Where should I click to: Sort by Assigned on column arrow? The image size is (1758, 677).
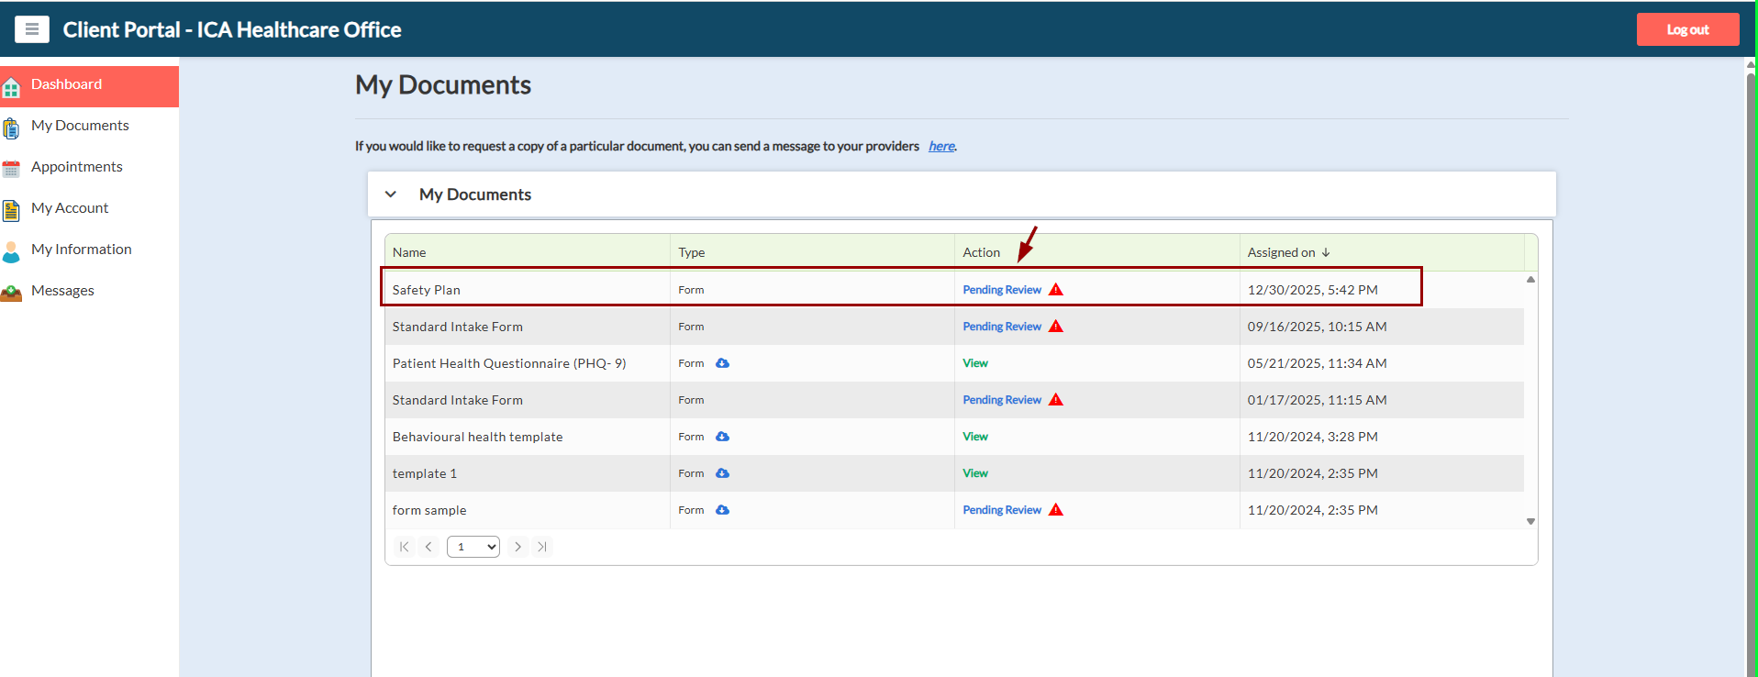tap(1326, 252)
